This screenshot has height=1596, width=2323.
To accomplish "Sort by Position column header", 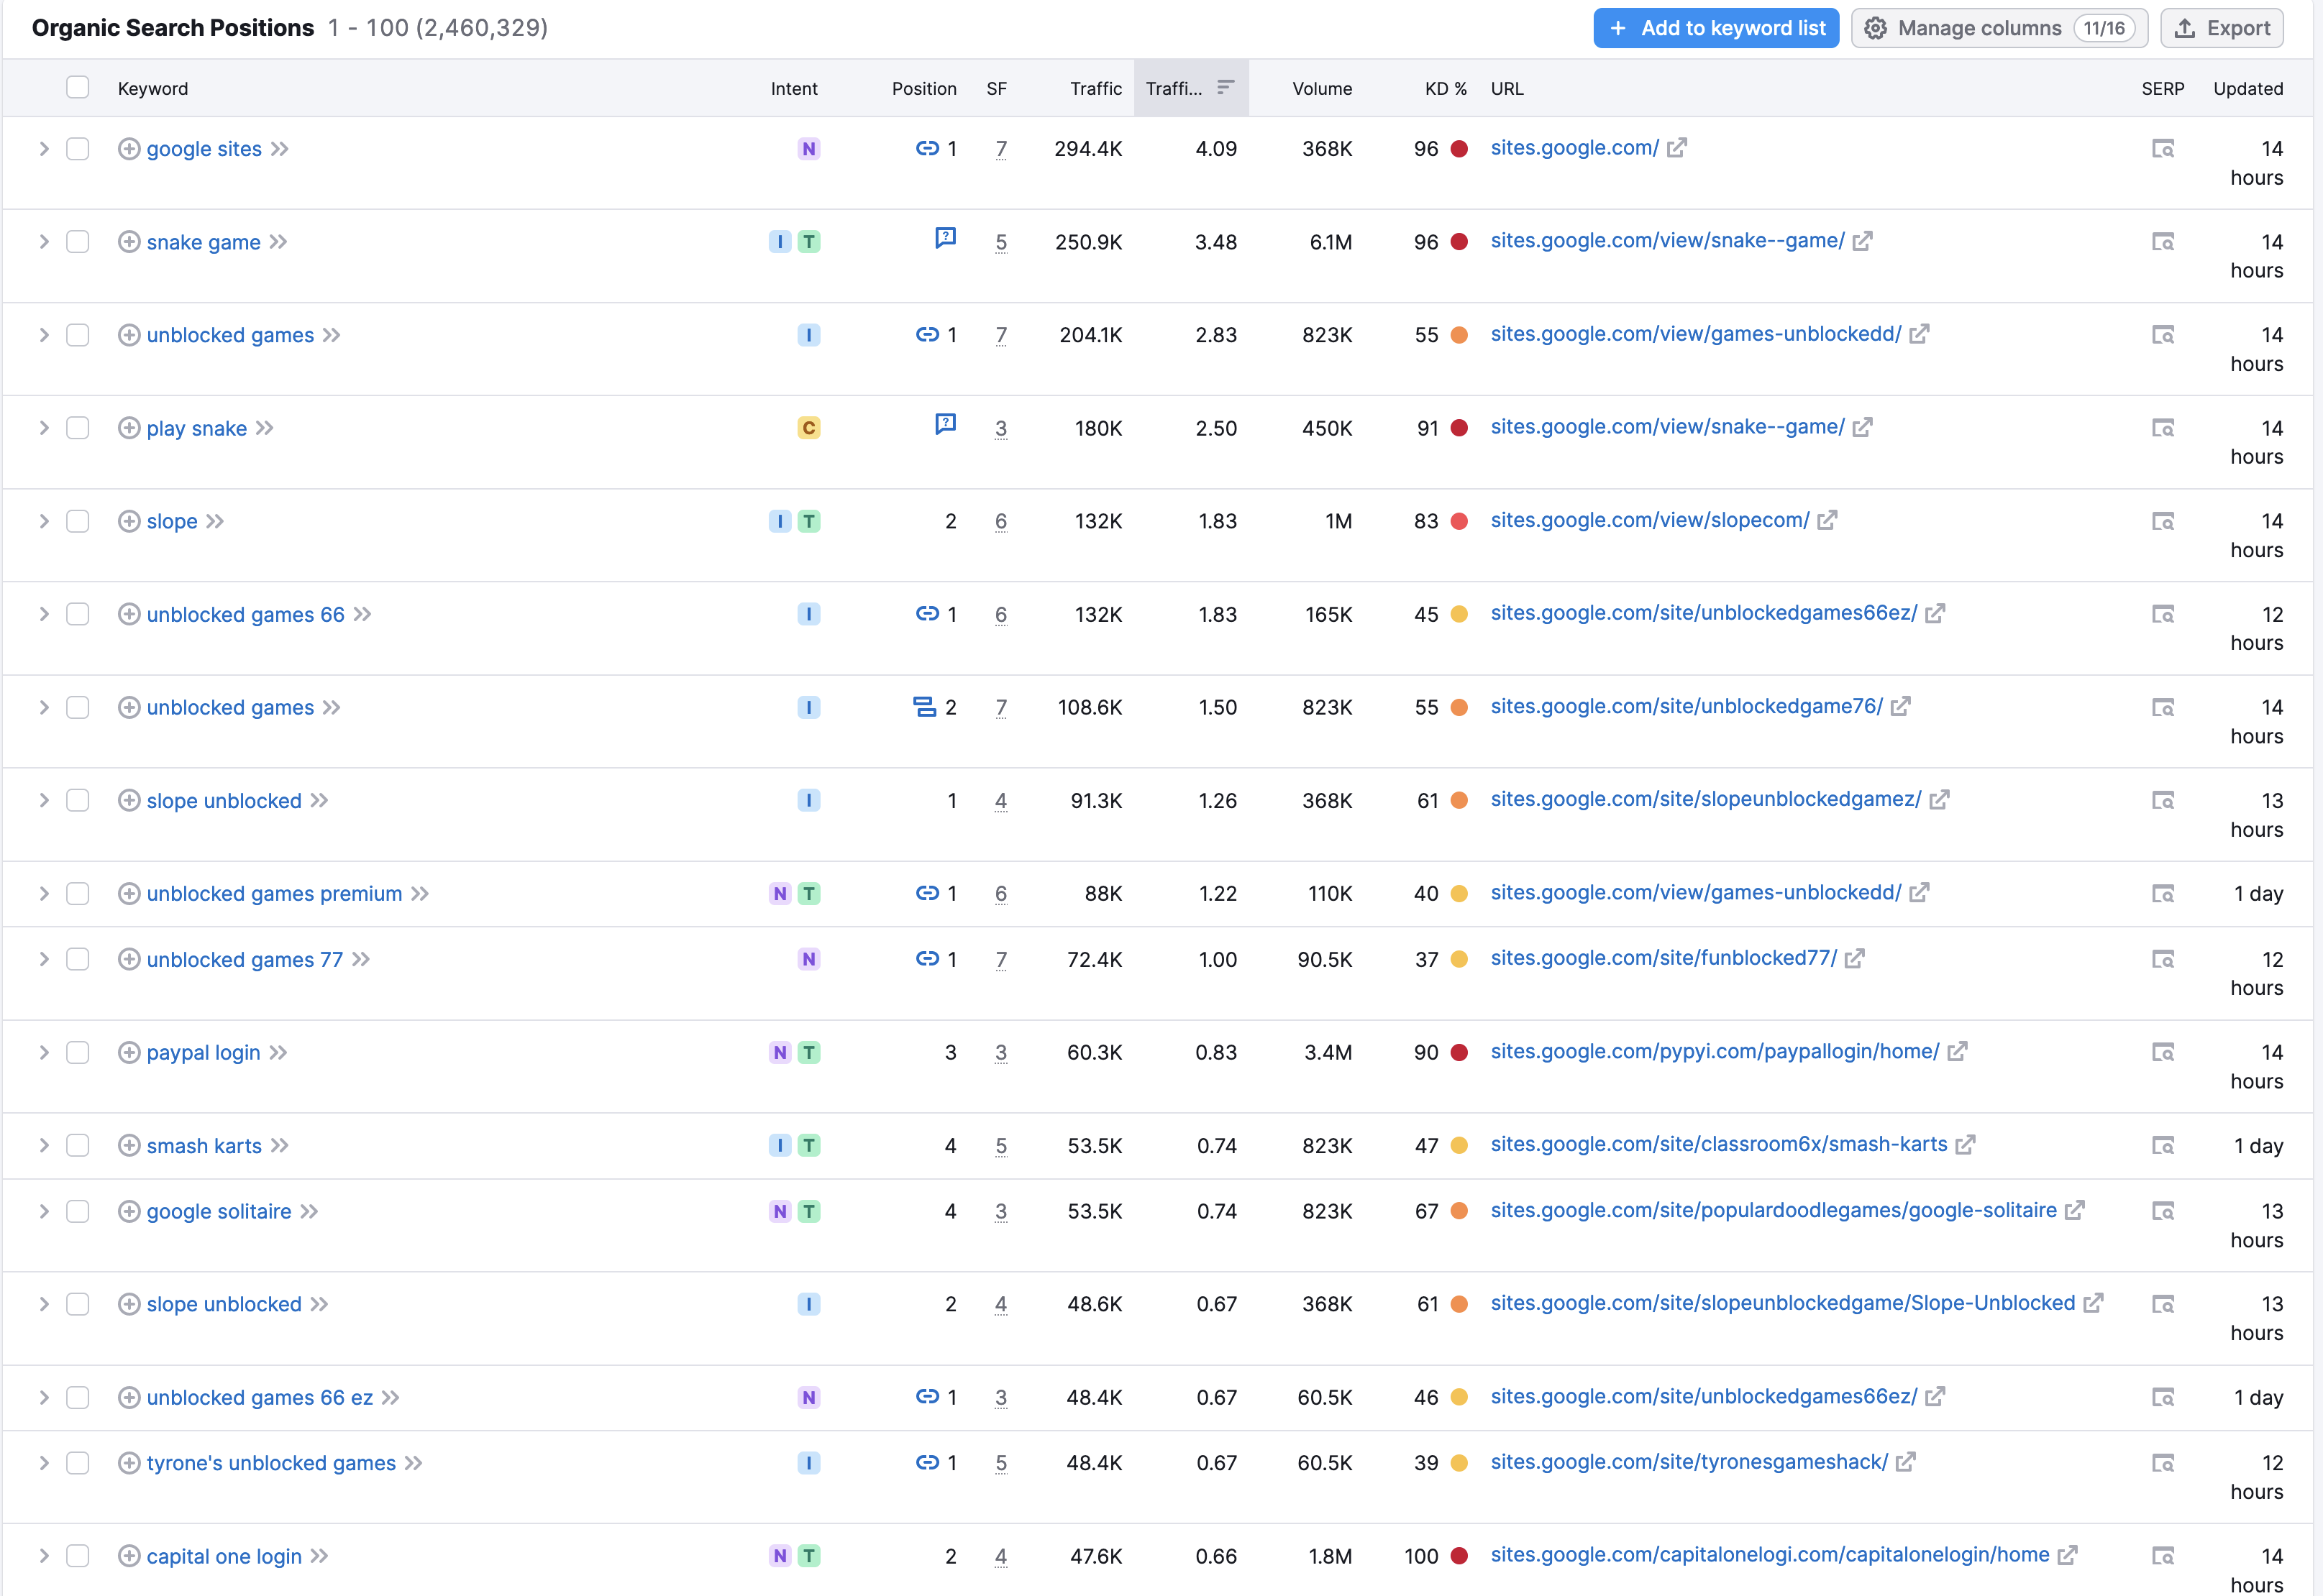I will point(923,88).
